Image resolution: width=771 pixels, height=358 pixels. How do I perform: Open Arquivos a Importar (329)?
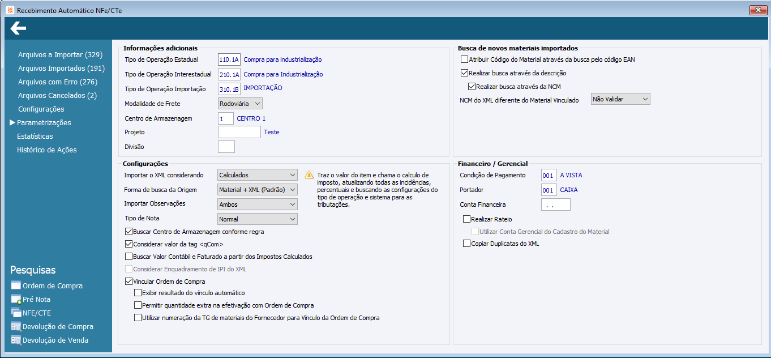click(60, 55)
